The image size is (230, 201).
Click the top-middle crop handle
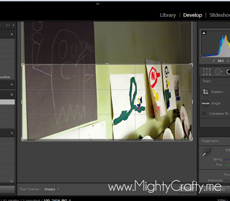point(107,64)
